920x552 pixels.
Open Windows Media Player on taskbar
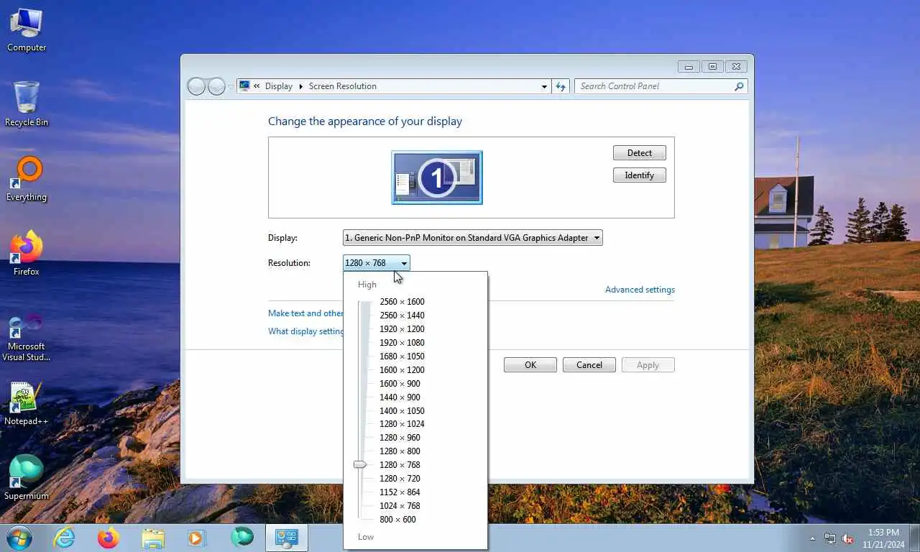pos(197,538)
